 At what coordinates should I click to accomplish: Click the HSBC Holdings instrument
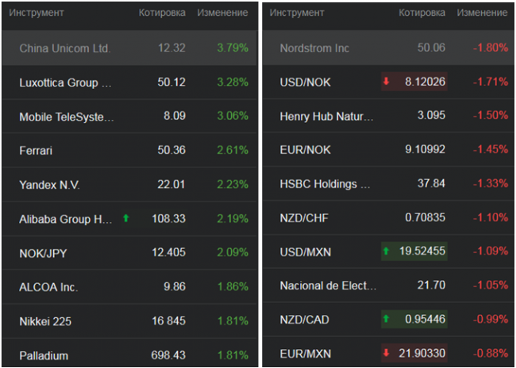pos(325,185)
